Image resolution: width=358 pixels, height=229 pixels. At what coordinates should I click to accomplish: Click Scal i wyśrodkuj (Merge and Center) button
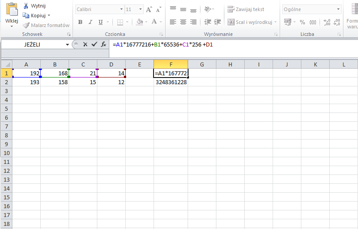pyautogui.click(x=250, y=22)
